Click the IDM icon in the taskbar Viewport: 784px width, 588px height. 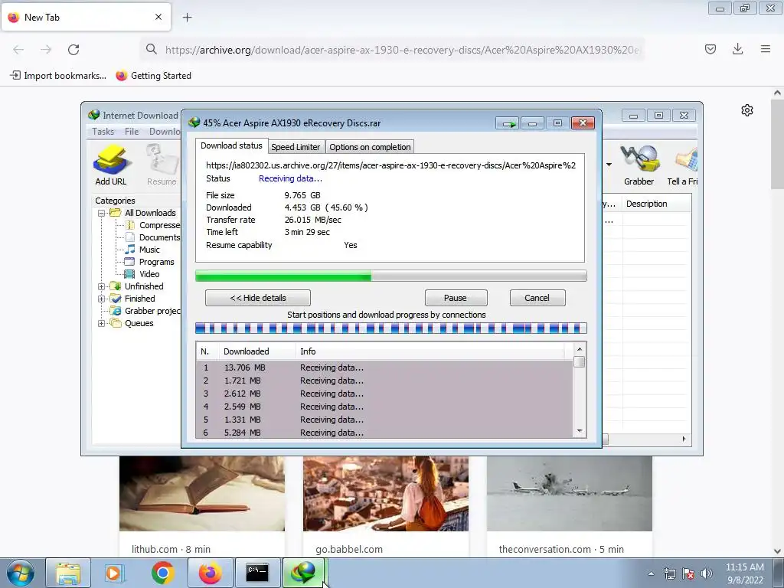click(x=304, y=573)
